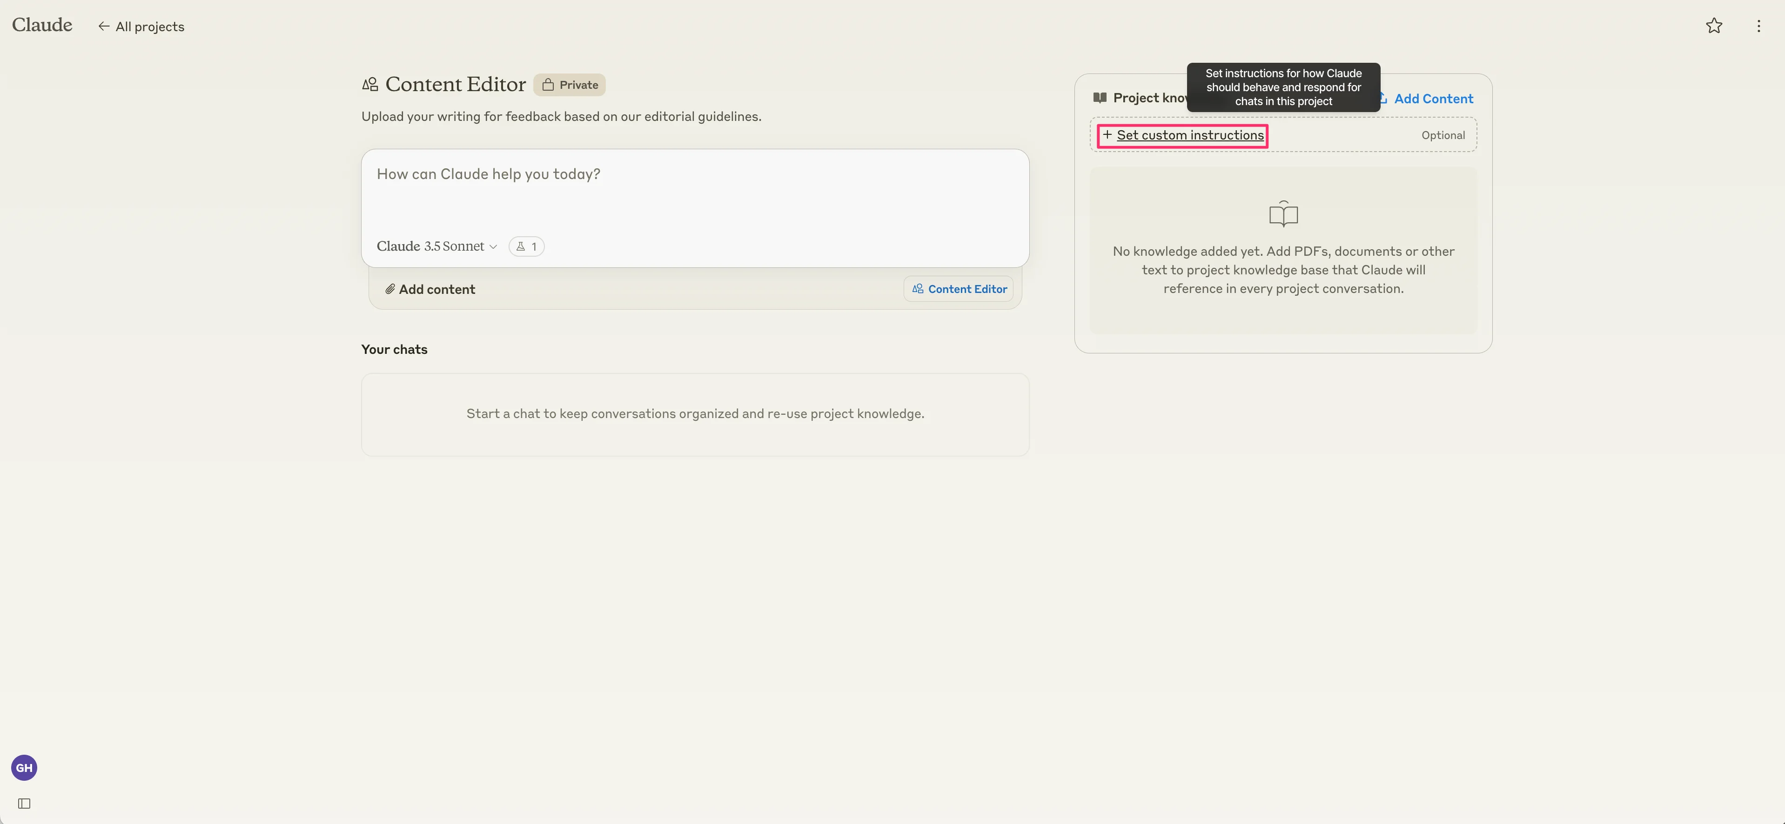Viewport: 1785px width, 824px height.
Task: Click the project shapes icon beside title
Action: 370,85
